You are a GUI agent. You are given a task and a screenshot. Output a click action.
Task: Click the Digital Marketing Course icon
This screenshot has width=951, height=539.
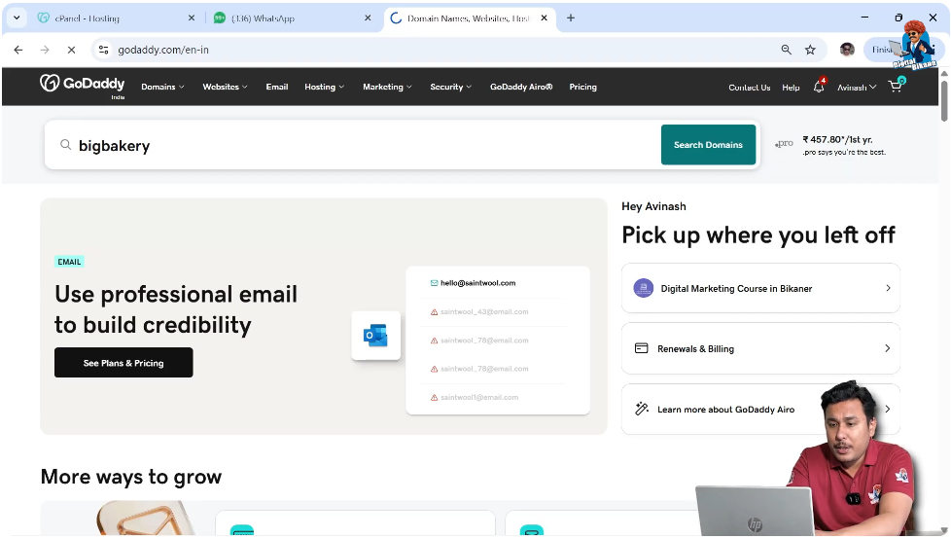point(644,288)
